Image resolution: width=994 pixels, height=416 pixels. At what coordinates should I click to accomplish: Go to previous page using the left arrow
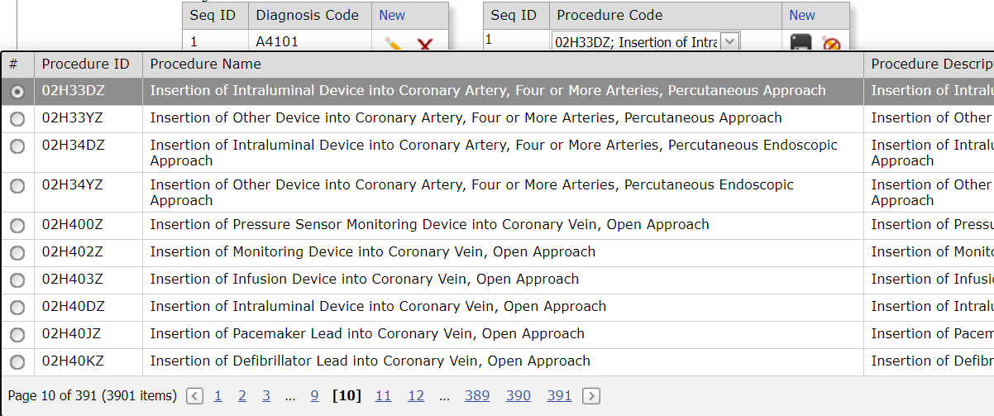(x=194, y=396)
